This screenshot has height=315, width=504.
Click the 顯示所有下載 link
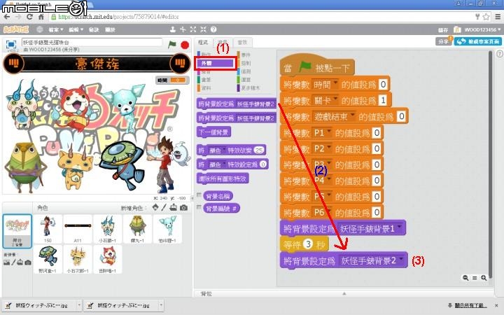pyautogui.click(x=470, y=305)
